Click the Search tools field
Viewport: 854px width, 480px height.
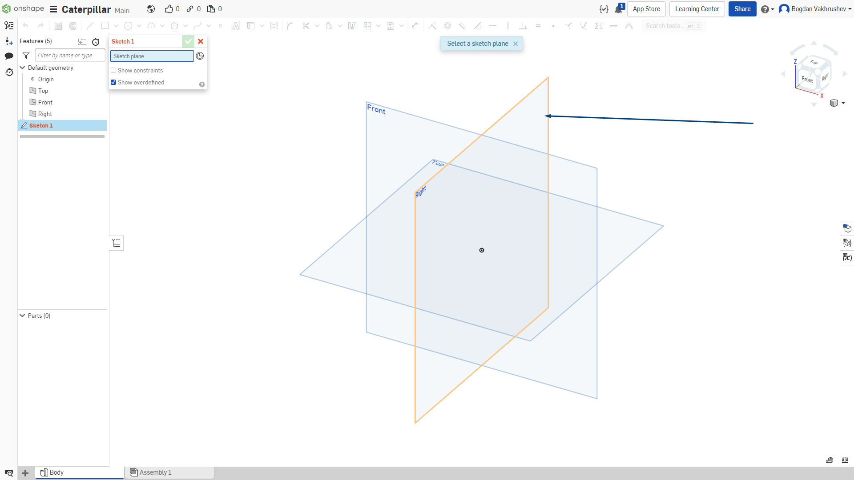click(673, 26)
